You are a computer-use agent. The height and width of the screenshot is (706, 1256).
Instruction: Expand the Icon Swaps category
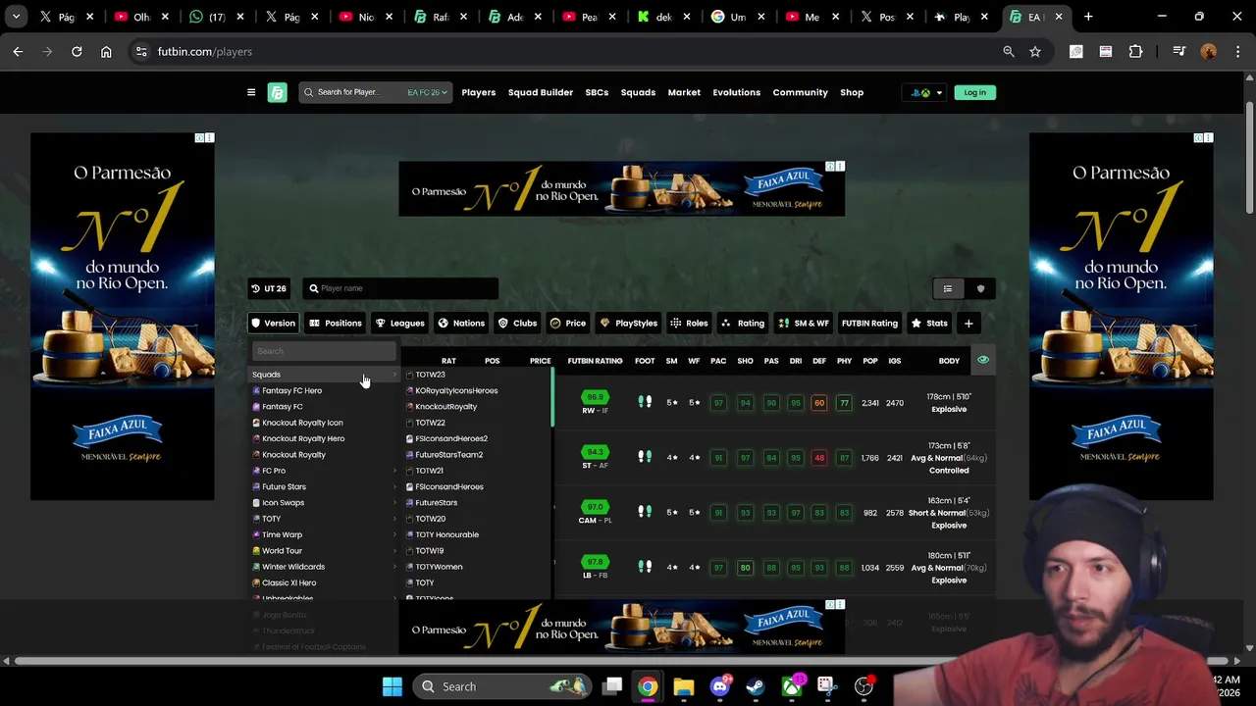(325, 502)
